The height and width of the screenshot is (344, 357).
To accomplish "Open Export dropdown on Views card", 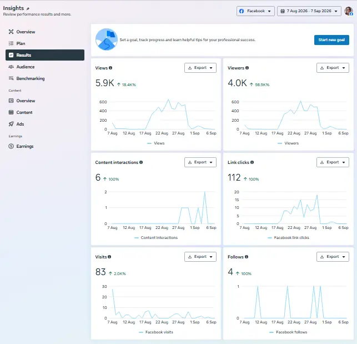I will pos(200,68).
